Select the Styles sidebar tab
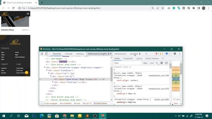Image resolution: width=212 pixels, height=119 pixels. [x=117, y=59]
